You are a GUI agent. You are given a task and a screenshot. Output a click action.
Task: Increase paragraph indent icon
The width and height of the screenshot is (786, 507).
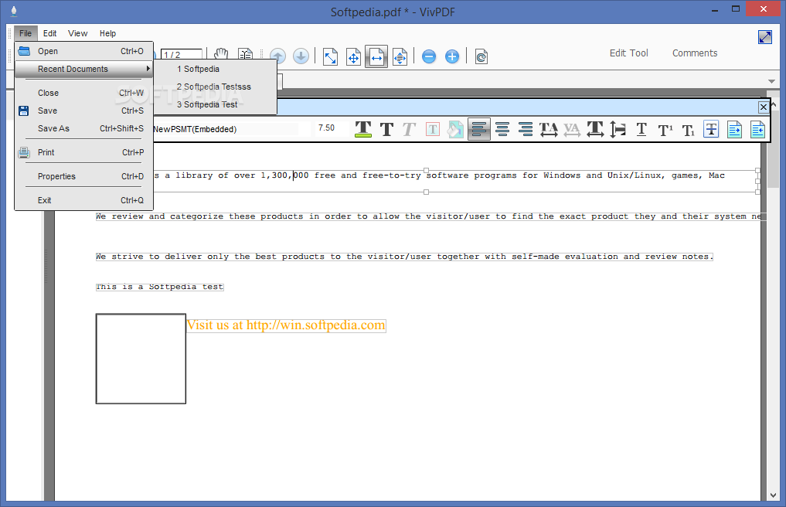tap(734, 129)
